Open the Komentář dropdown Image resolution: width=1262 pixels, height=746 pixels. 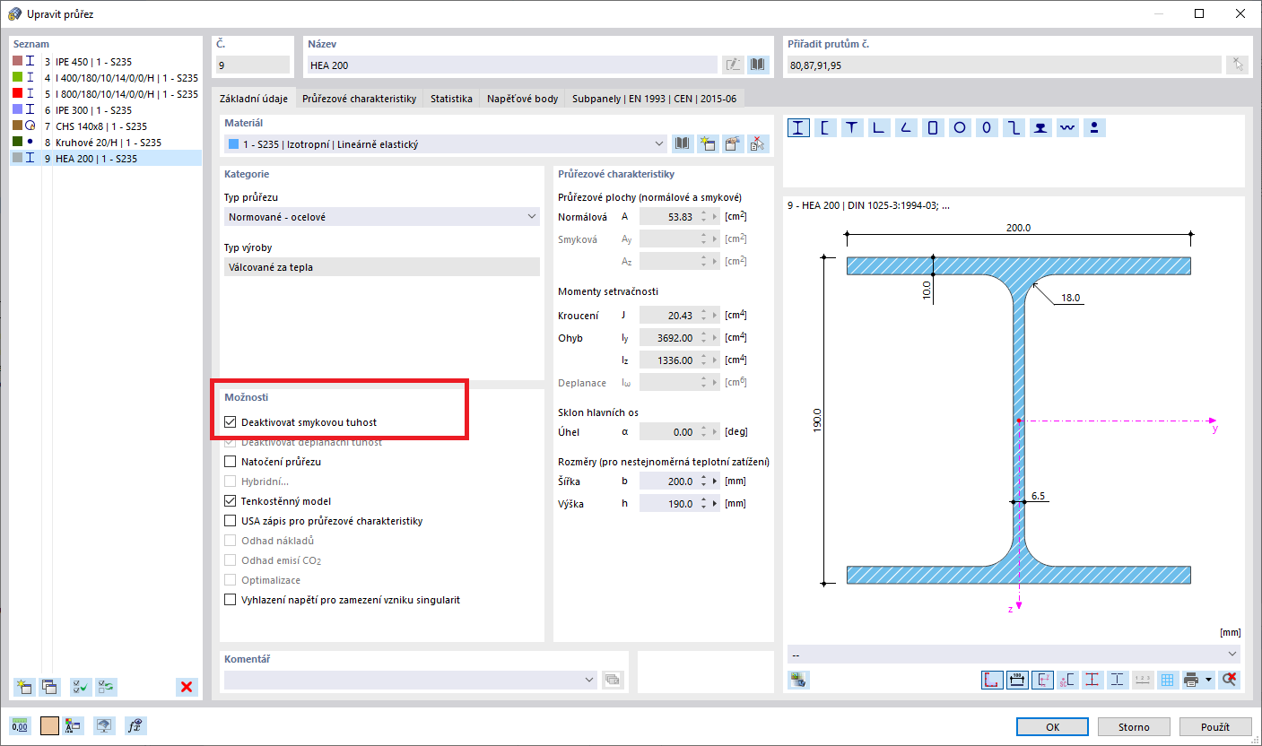click(x=411, y=680)
